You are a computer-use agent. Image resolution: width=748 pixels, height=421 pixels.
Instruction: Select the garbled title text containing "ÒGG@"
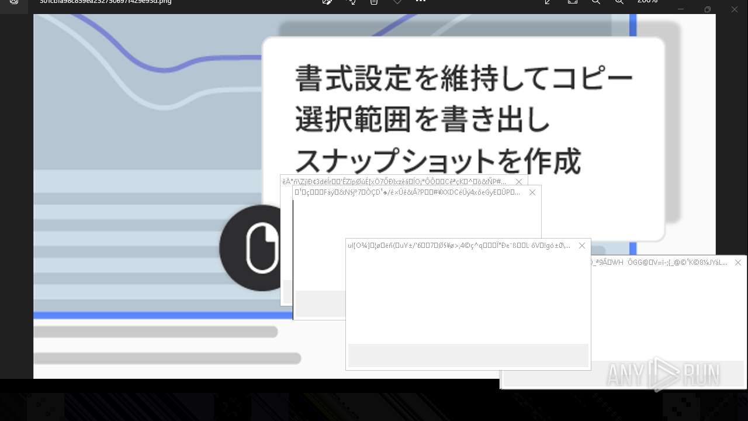click(x=660, y=263)
